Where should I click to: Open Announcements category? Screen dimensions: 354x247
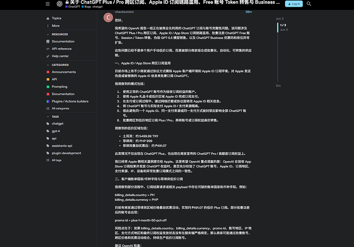64,72
